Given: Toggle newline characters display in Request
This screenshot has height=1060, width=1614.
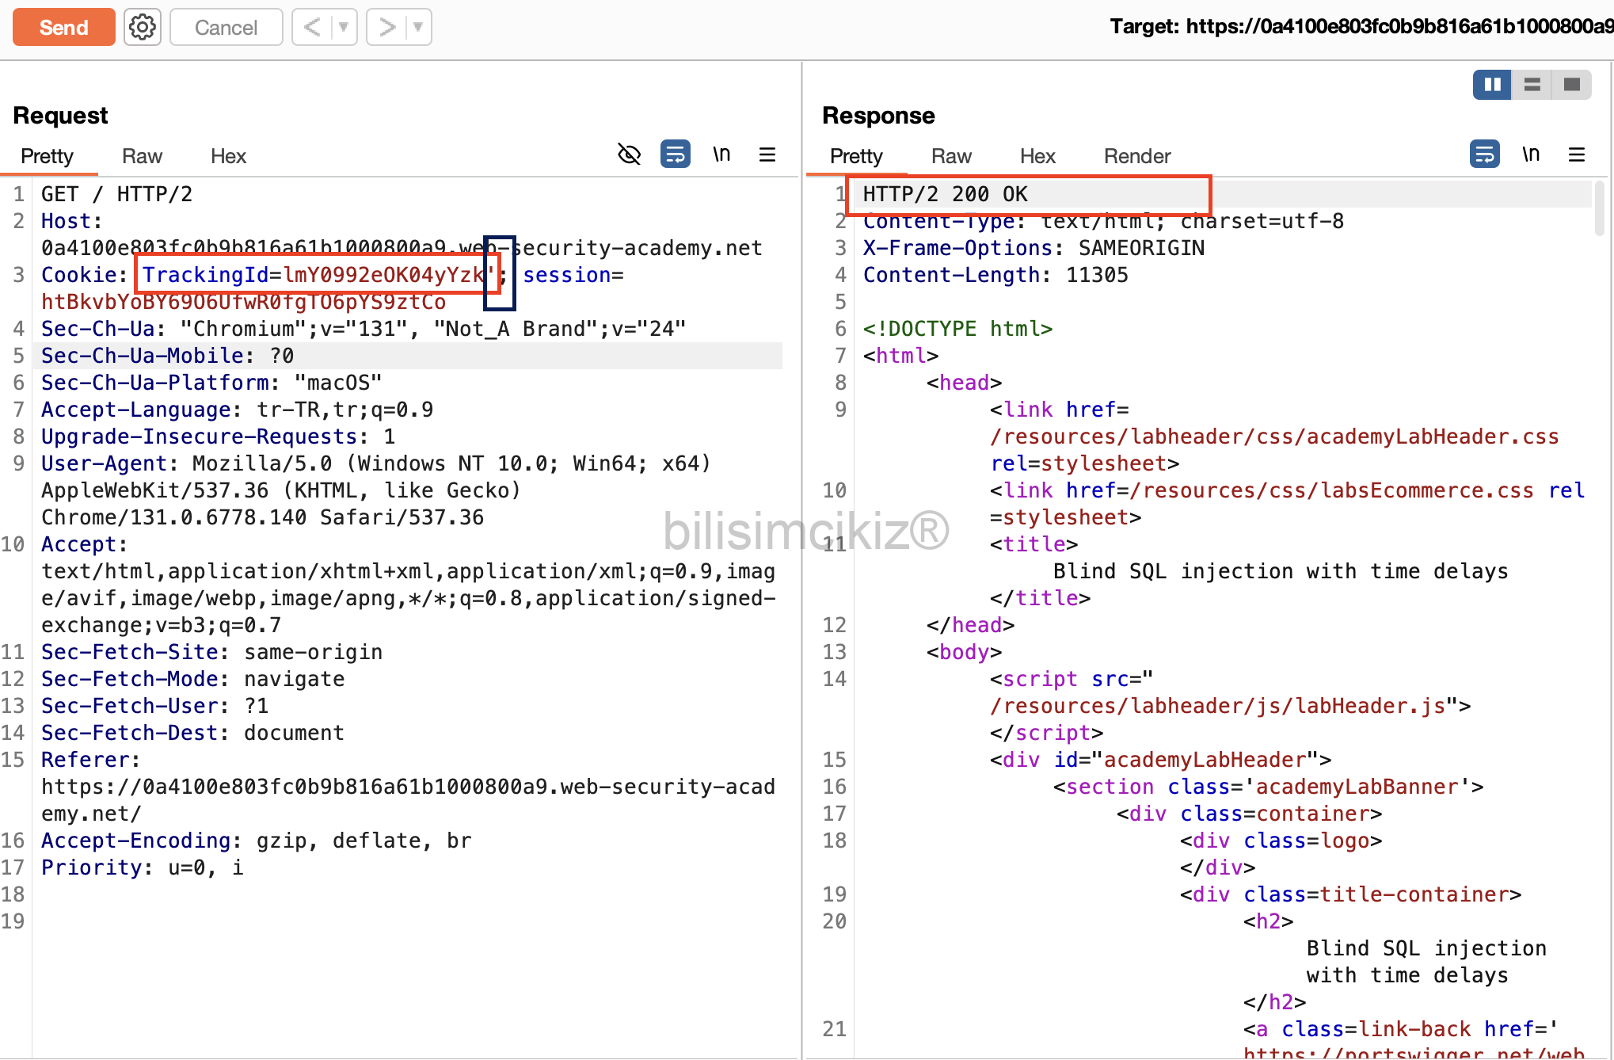Looking at the screenshot, I should [x=721, y=154].
